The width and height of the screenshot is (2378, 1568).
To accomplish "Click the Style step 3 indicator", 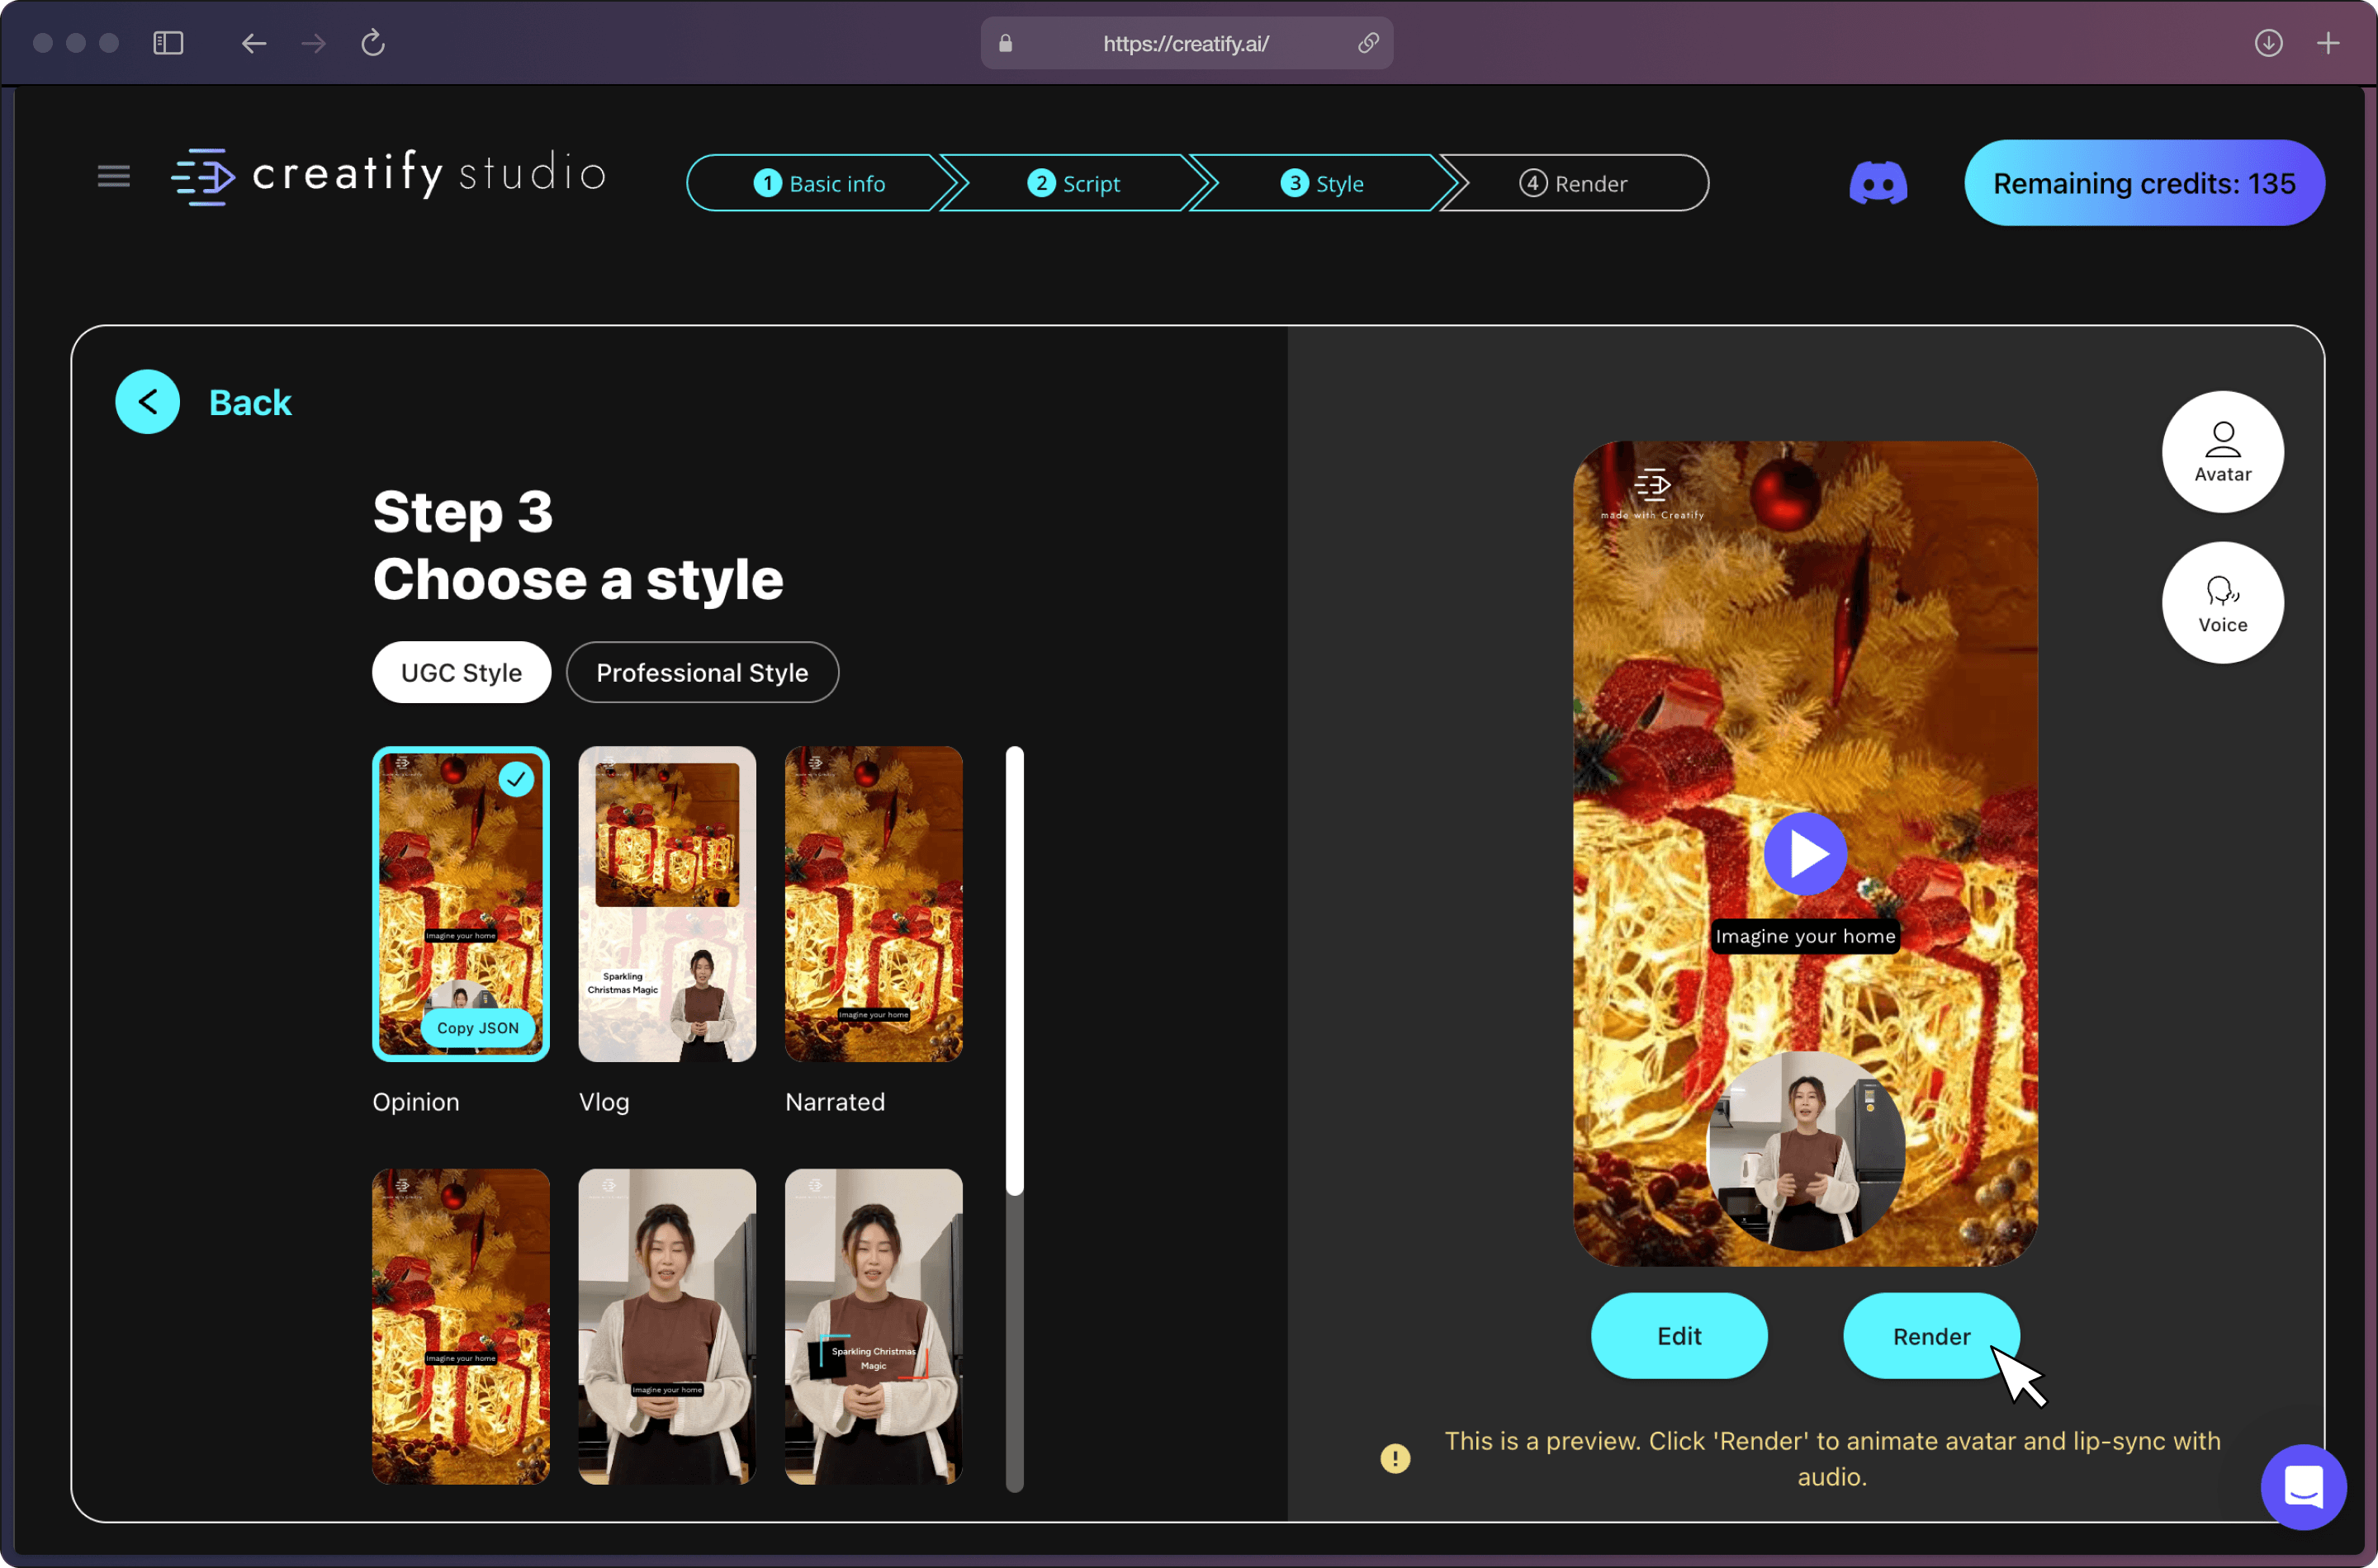I will (1324, 182).
